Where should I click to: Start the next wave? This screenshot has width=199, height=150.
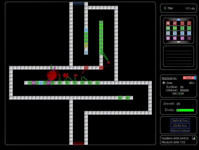pos(188,78)
